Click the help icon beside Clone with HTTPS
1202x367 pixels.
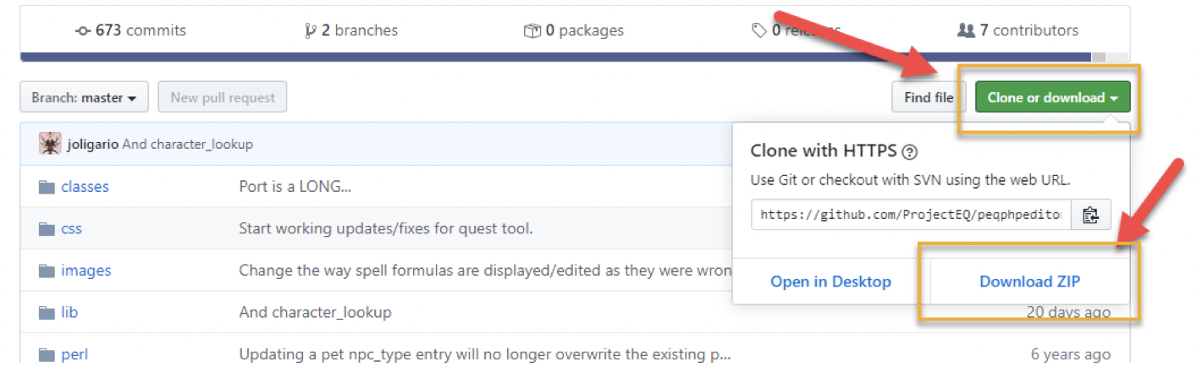tap(910, 152)
